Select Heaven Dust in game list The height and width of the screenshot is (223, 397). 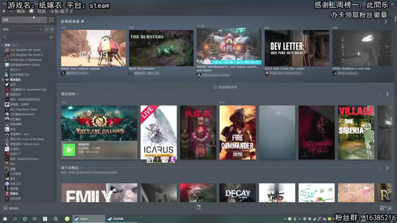24,144
